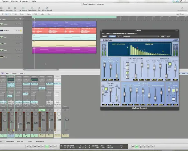Select the first Early Reflections shape button
Screen dimensions: 188x151
pos(127,64)
